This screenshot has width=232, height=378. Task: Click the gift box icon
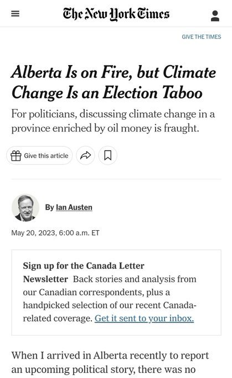[x=16, y=156]
